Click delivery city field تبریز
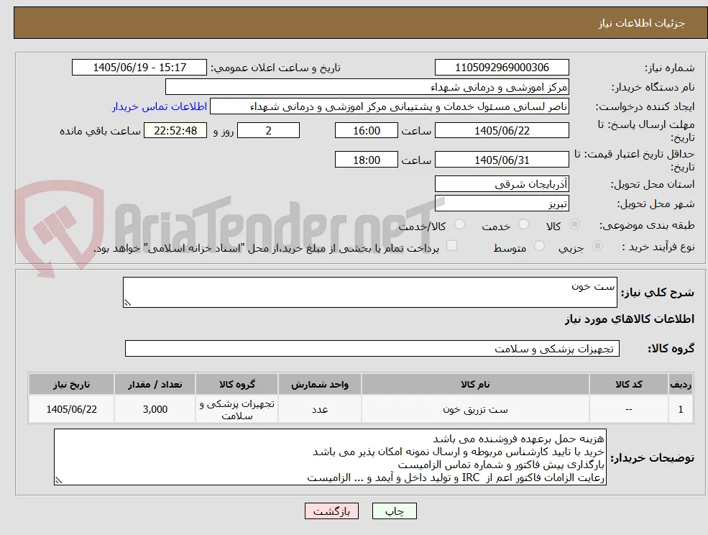Image resolution: width=708 pixels, height=535 pixels. coord(502,204)
